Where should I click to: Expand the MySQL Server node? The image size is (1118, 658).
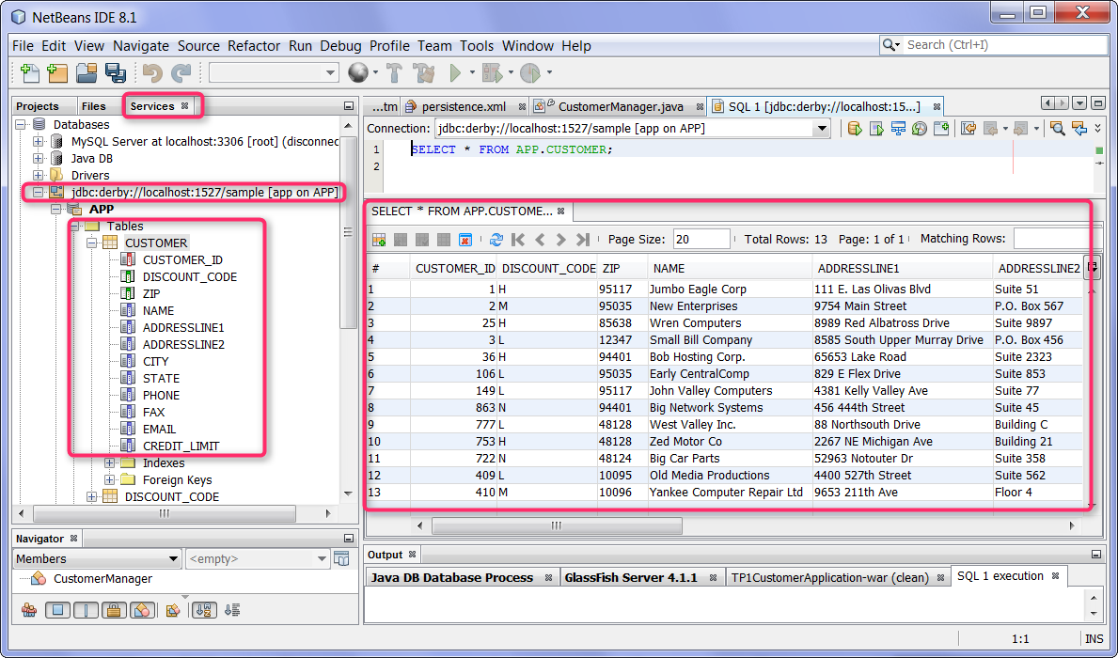pos(39,142)
